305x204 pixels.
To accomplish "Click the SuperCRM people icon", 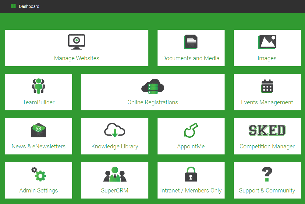I will (115, 174).
